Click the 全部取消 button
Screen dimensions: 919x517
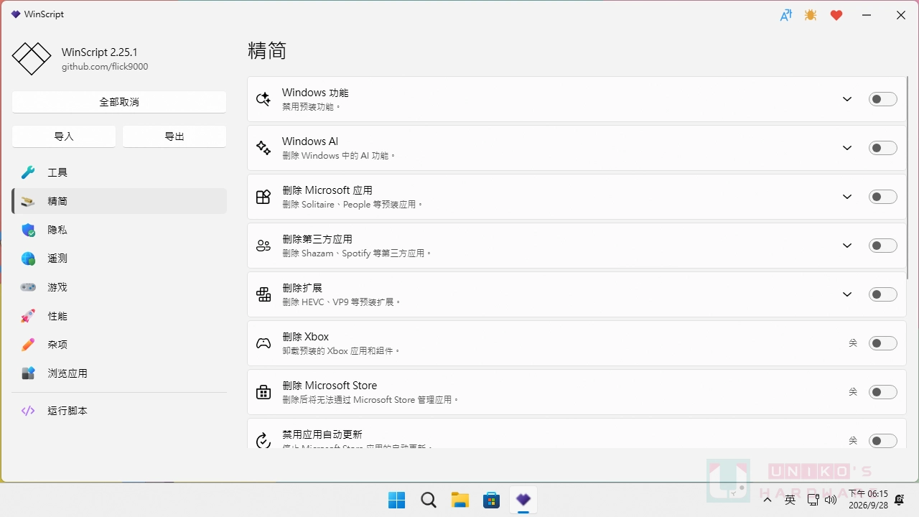(x=119, y=102)
